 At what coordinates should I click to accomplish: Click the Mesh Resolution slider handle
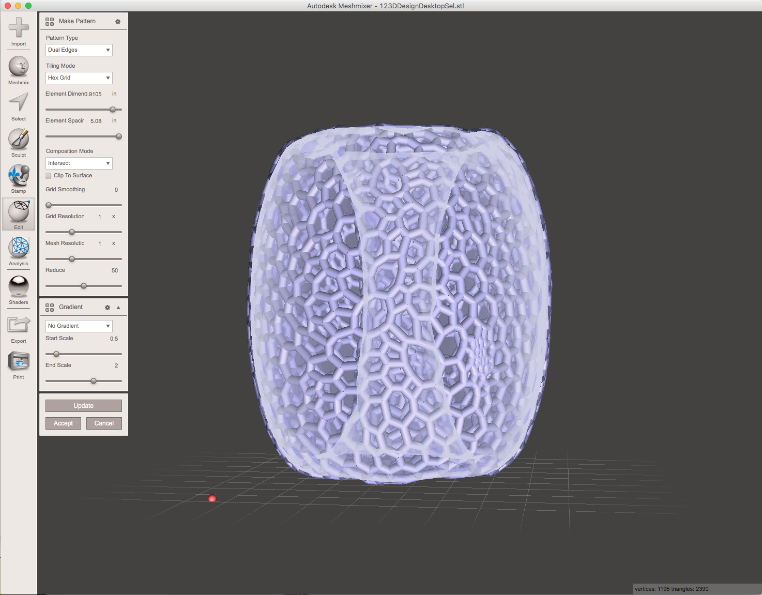pos(72,259)
